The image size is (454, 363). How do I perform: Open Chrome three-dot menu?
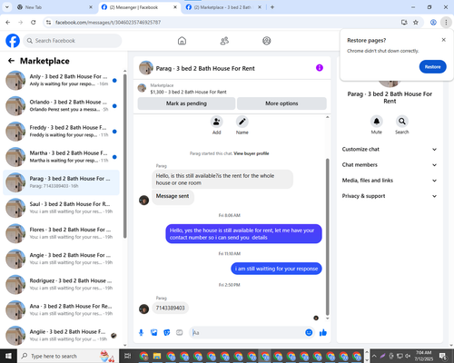coord(446,23)
